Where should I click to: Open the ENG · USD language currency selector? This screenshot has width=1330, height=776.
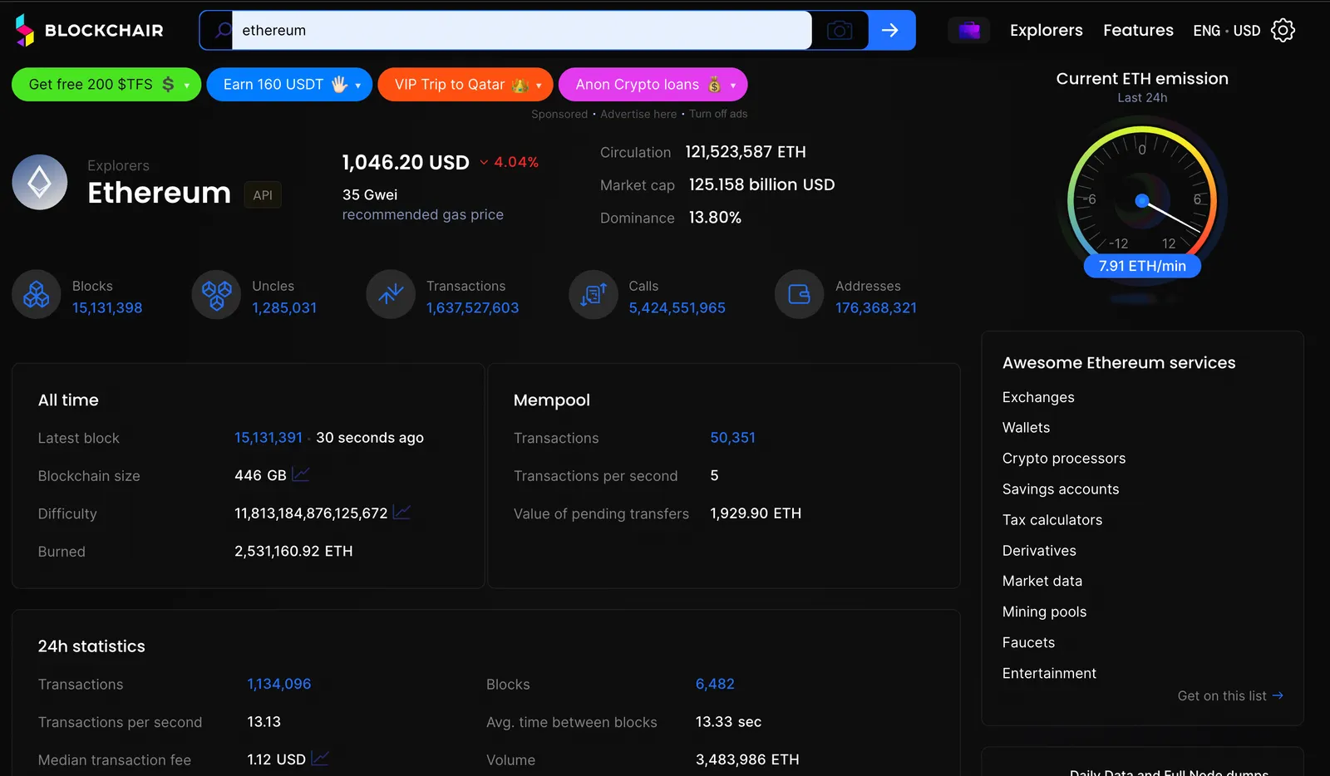pyautogui.click(x=1227, y=31)
